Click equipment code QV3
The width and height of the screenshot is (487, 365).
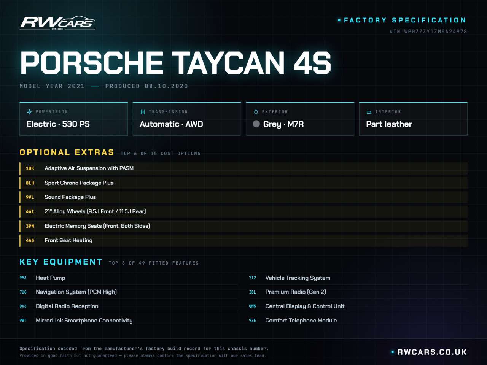click(x=23, y=306)
